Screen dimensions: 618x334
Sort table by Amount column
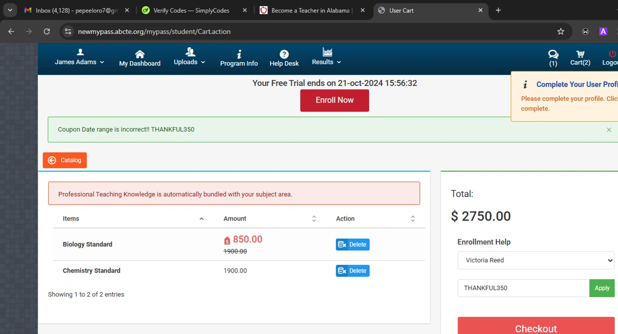click(270, 219)
